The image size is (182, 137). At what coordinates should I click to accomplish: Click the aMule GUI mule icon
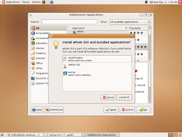65,66
